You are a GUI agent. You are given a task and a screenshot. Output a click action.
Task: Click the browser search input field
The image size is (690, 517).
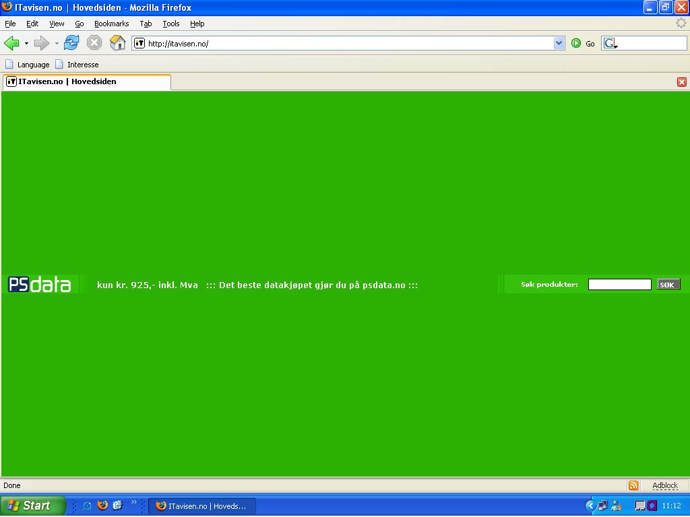pos(652,43)
